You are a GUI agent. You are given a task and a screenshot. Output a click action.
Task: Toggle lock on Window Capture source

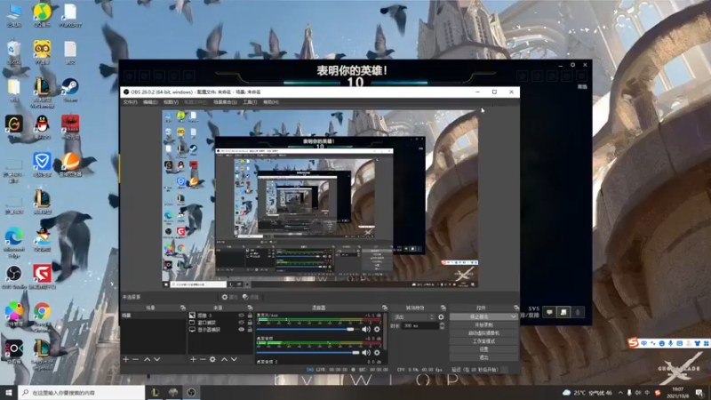(x=250, y=323)
